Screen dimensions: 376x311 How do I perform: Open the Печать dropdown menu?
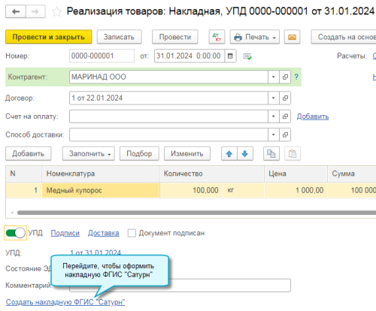(x=255, y=37)
